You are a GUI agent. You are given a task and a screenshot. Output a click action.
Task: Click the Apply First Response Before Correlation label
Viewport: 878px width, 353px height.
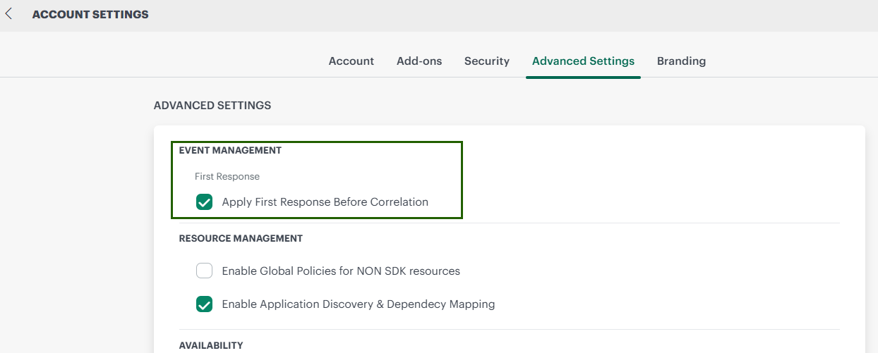coord(325,202)
